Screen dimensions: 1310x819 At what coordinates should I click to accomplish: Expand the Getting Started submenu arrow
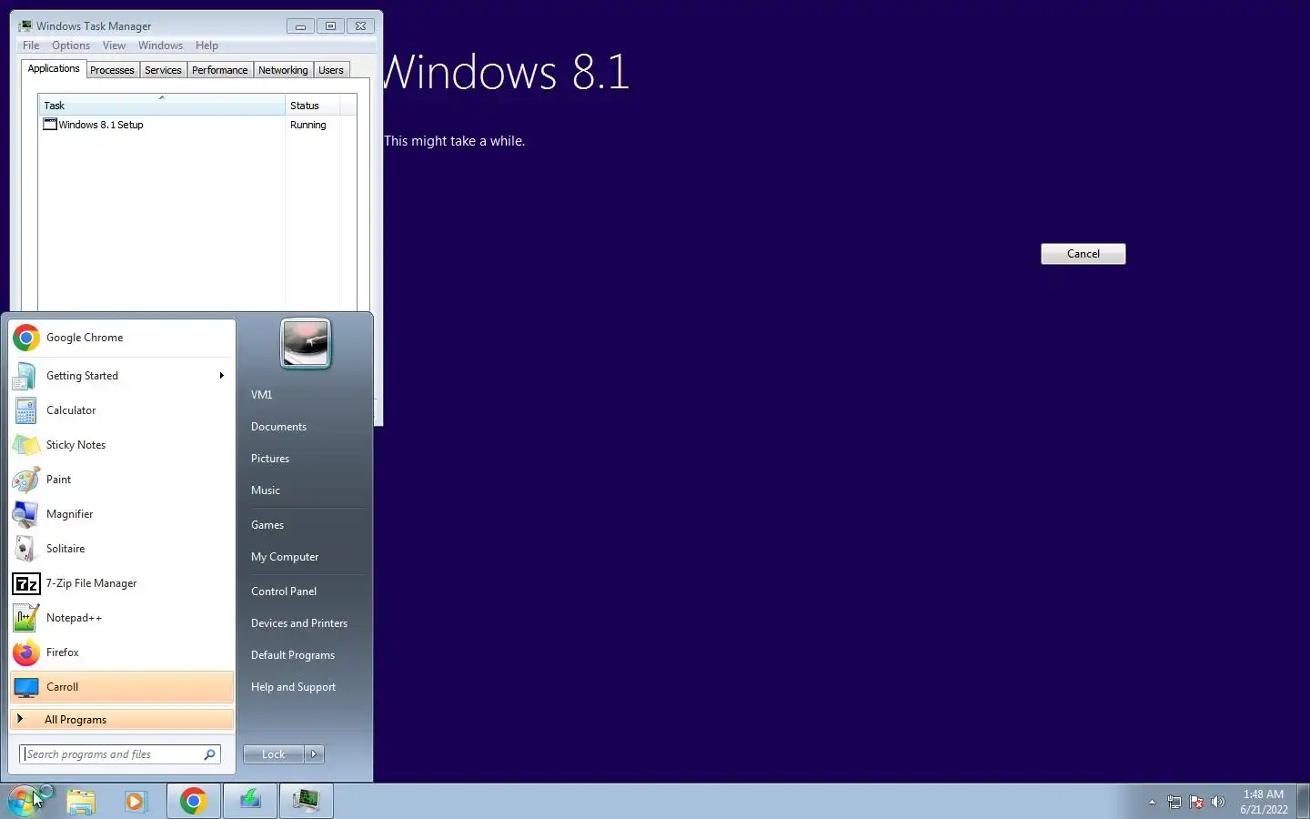pos(221,376)
